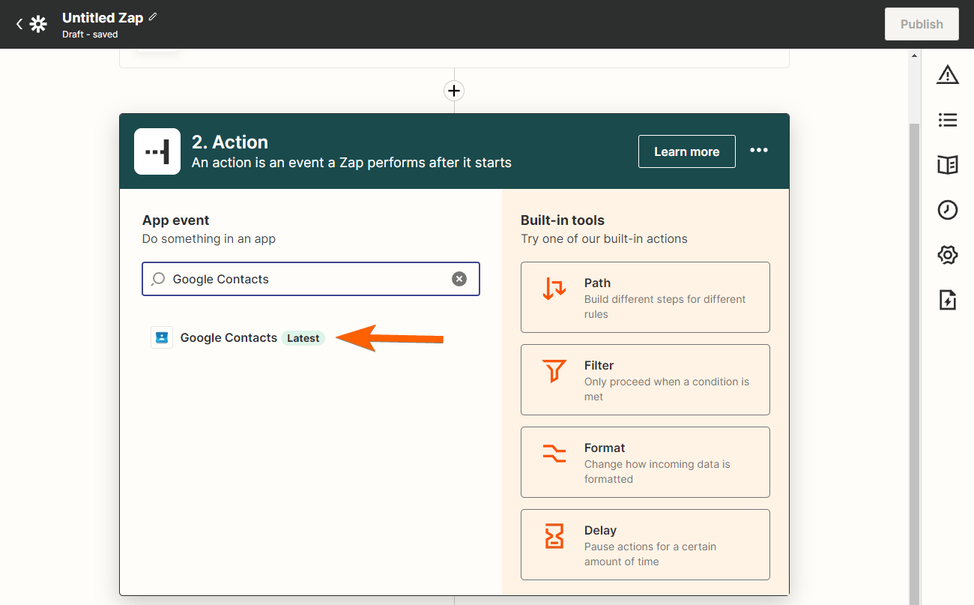The width and height of the screenshot is (974, 605).
Task: Select Google Contacts from the search results
Action: 229,338
